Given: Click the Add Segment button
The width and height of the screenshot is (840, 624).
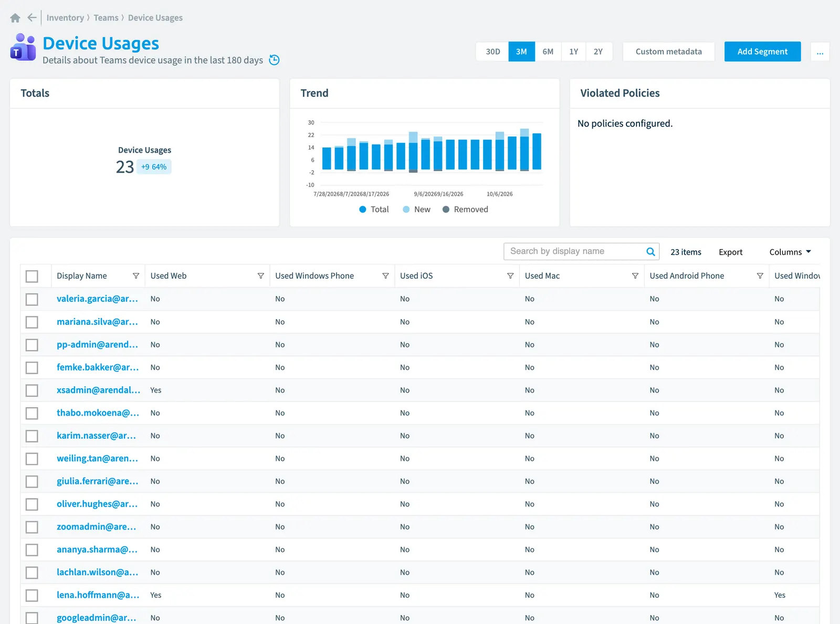Looking at the screenshot, I should click(762, 51).
